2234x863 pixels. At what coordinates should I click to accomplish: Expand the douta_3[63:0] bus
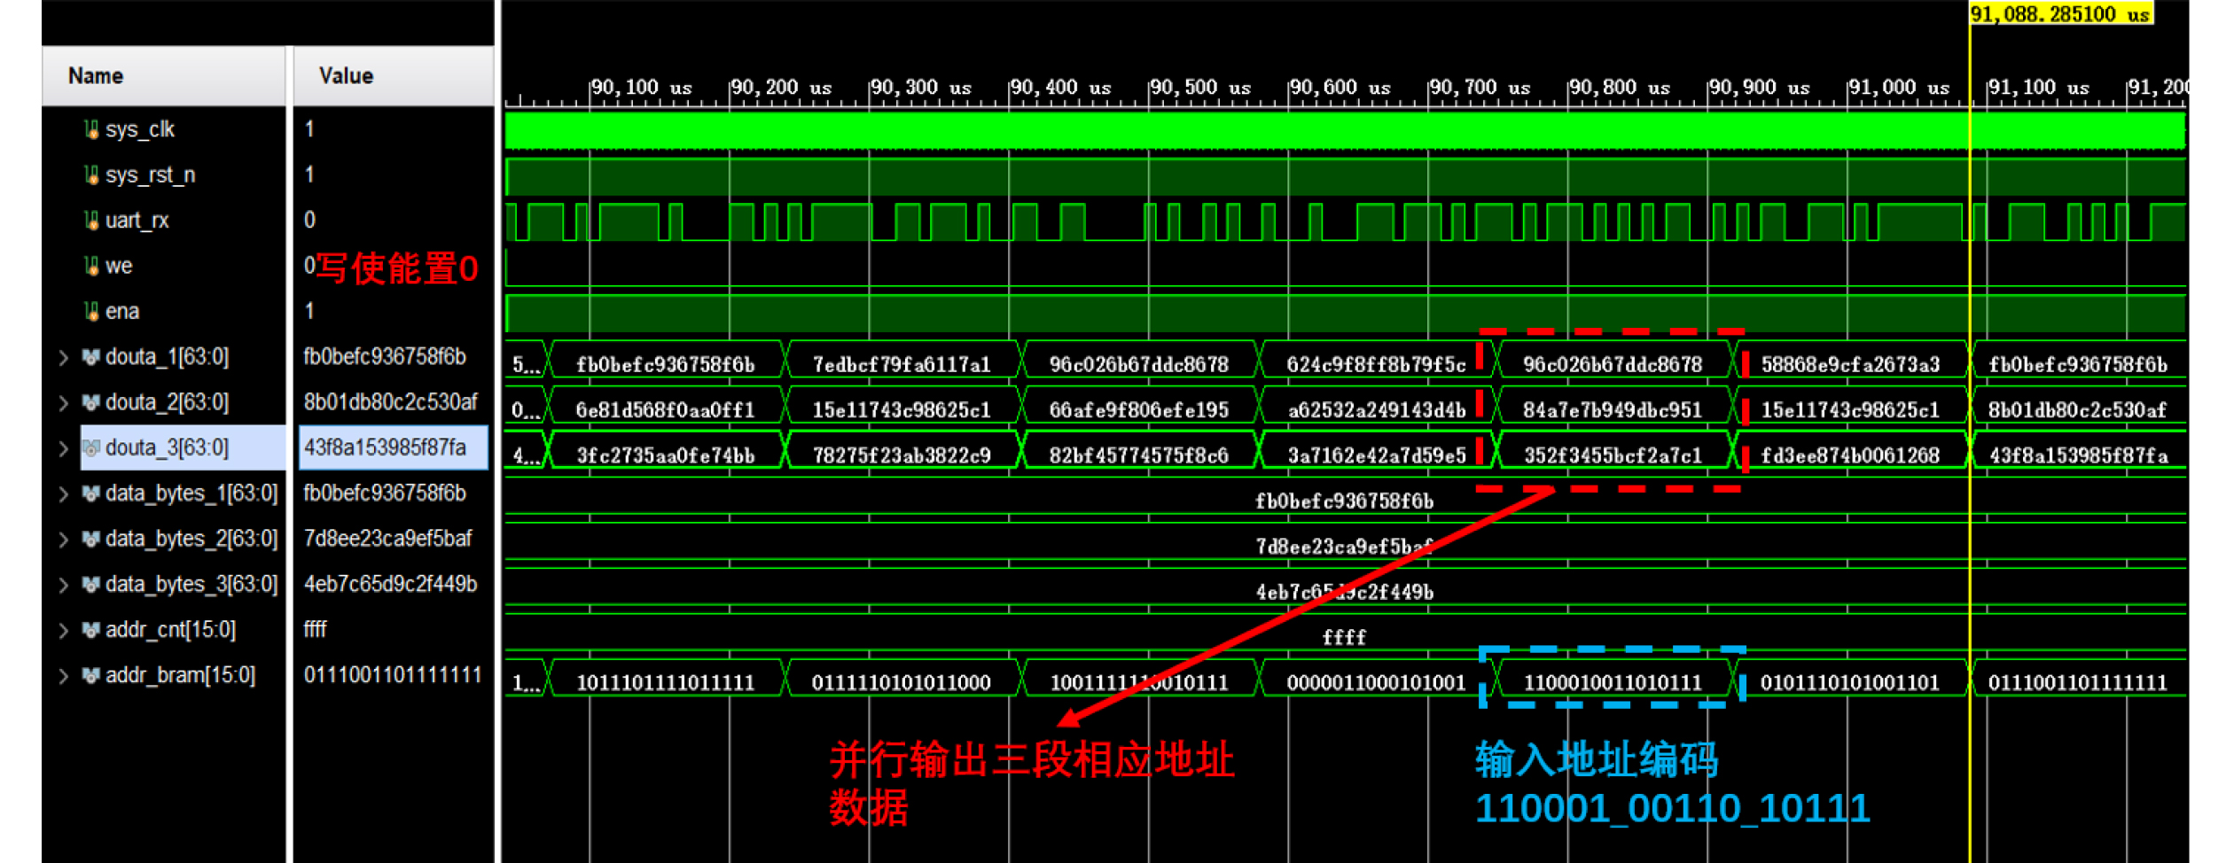[x=63, y=448]
